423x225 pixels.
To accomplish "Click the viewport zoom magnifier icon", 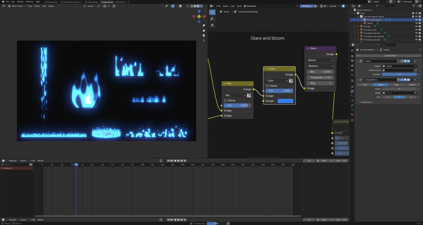I will point(204,26).
